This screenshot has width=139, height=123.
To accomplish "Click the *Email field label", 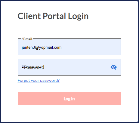I will tap(27, 39).
